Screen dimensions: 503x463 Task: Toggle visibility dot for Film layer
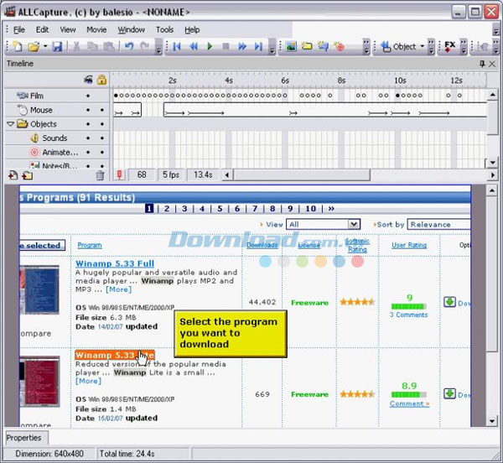(x=88, y=96)
